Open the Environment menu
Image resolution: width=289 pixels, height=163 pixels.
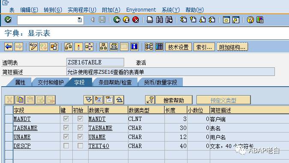(141, 10)
